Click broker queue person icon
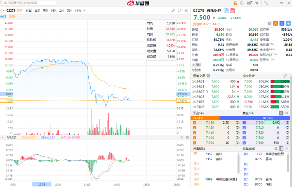This screenshot has width=292, height=187. tap(276, 149)
